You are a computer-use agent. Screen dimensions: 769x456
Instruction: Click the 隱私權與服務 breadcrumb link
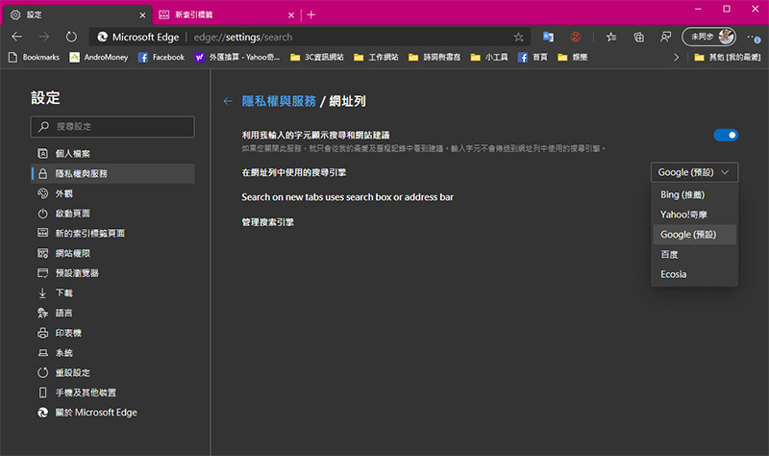click(278, 101)
